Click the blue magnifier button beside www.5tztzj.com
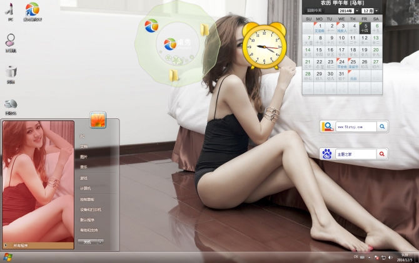 pyautogui.click(x=382, y=126)
